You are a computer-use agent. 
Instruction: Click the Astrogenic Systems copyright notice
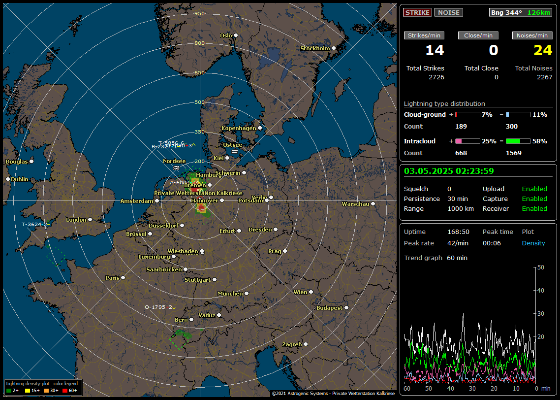pyautogui.click(x=334, y=393)
